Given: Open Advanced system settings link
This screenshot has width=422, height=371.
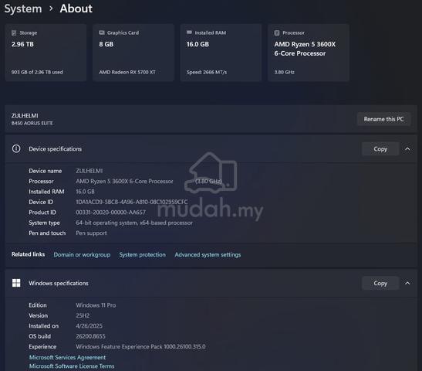Looking at the screenshot, I should [208, 254].
